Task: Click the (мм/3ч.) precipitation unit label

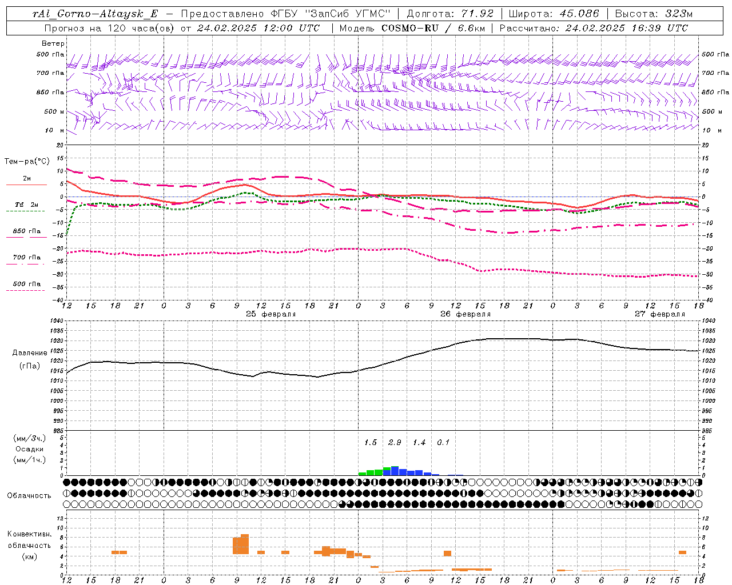Action: tap(29, 438)
